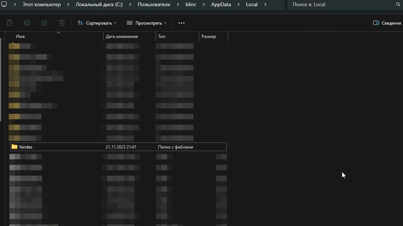Open the Просмотреть dropdown
Viewport: 403px width, 226px height.
click(147, 23)
